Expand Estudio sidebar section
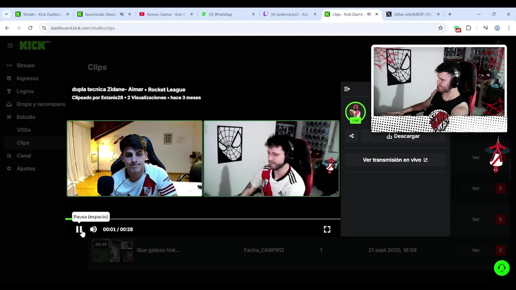The height and width of the screenshot is (290, 516). pos(26,117)
